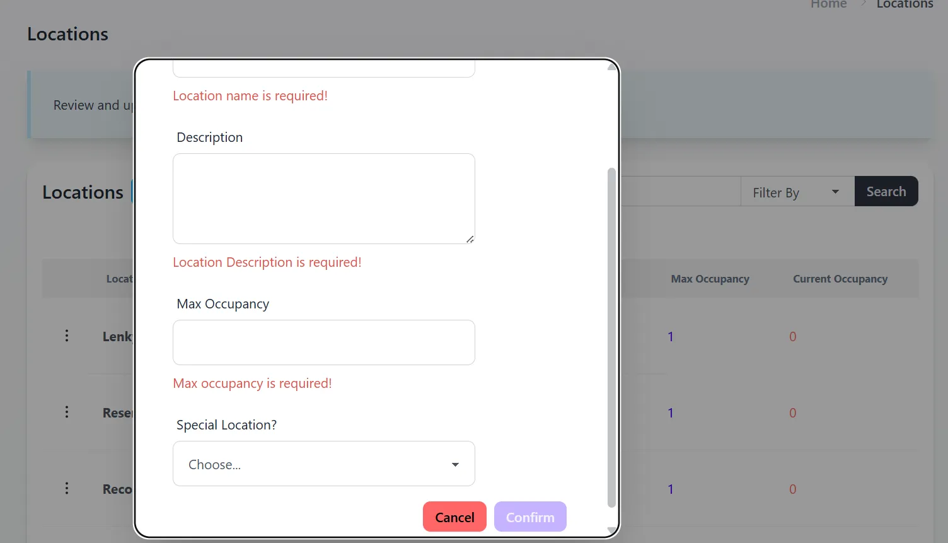Click the Max Occupancy column header
Viewport: 948px width, 543px height.
(710, 279)
